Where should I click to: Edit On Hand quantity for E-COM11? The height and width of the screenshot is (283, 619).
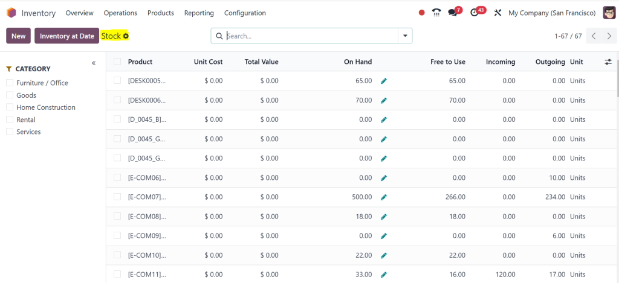coord(384,275)
